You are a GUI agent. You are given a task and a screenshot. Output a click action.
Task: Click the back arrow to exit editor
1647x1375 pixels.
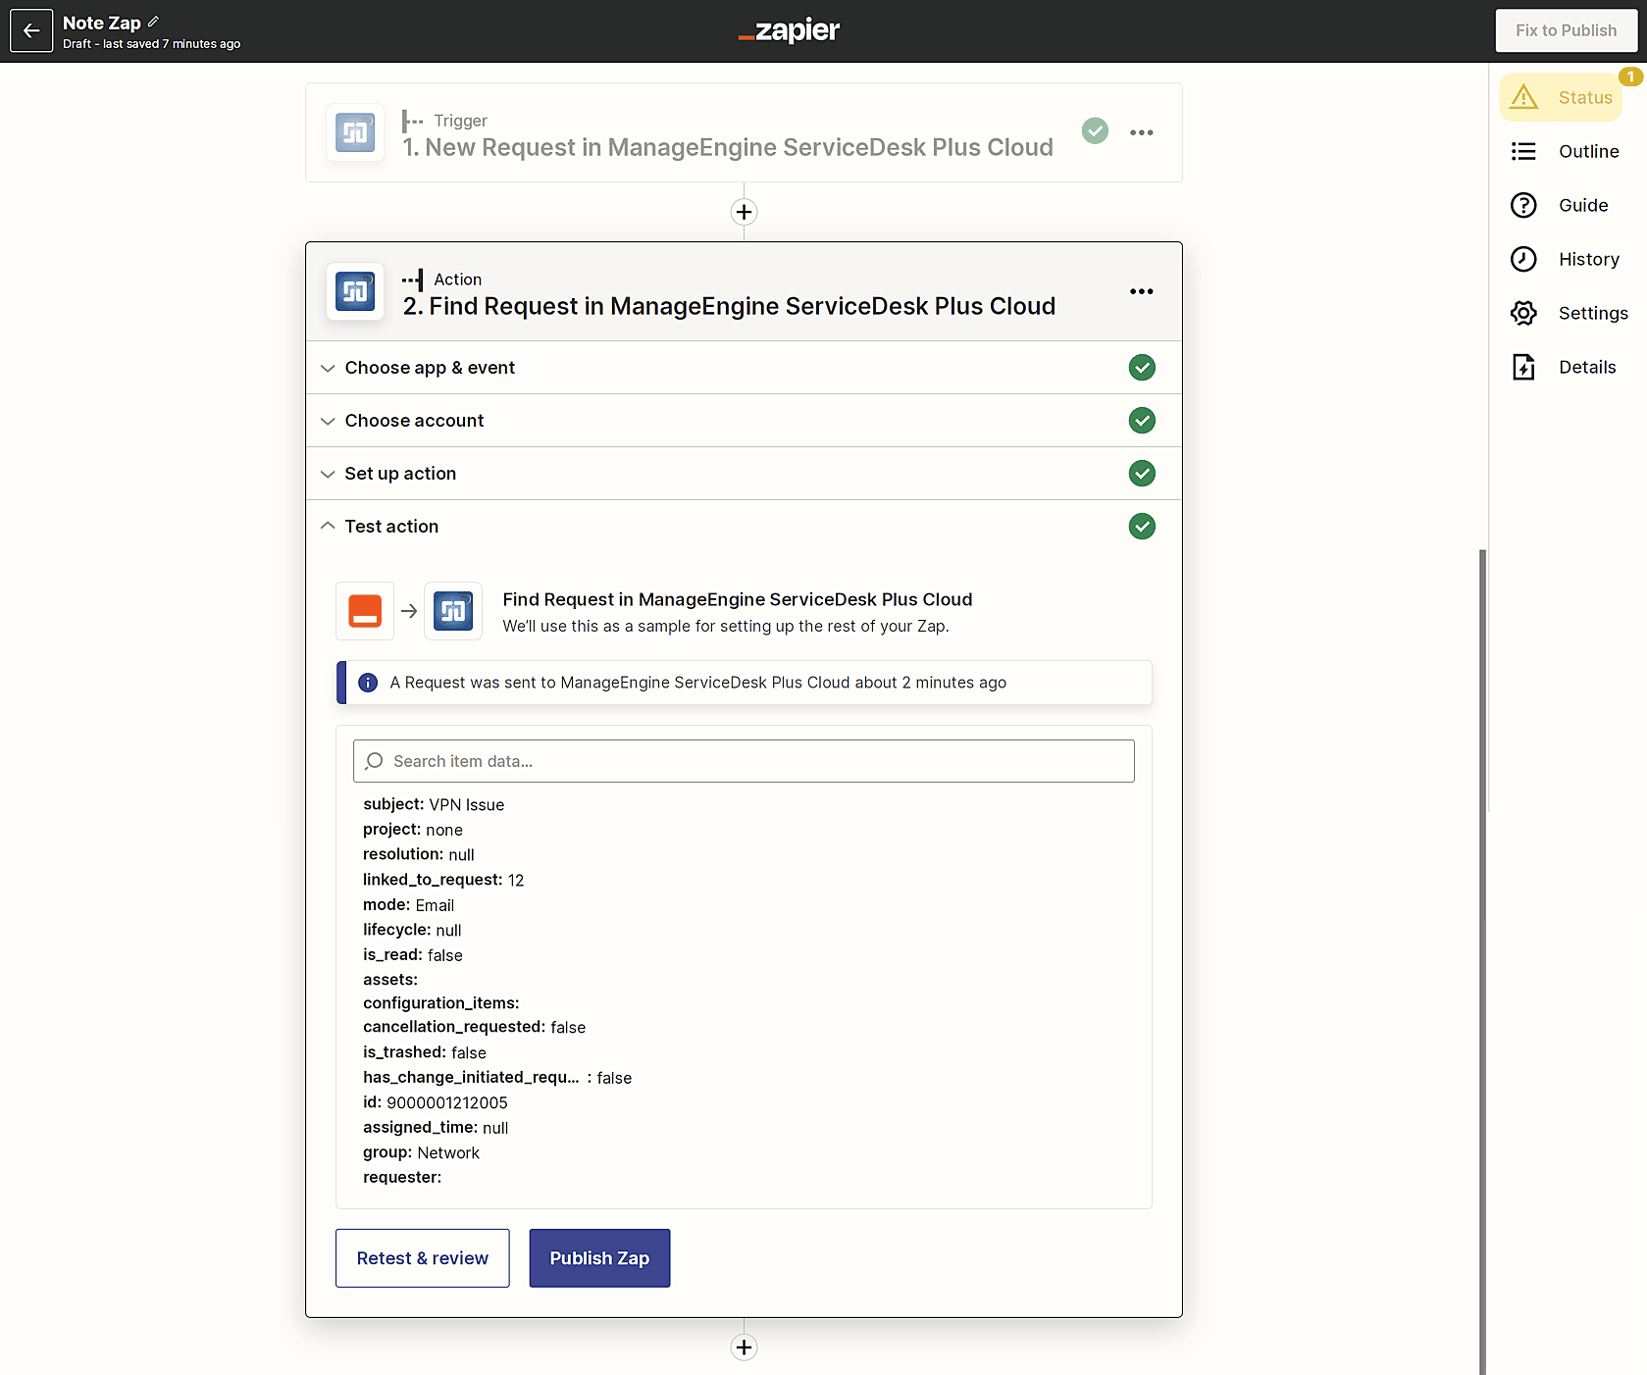click(x=31, y=30)
